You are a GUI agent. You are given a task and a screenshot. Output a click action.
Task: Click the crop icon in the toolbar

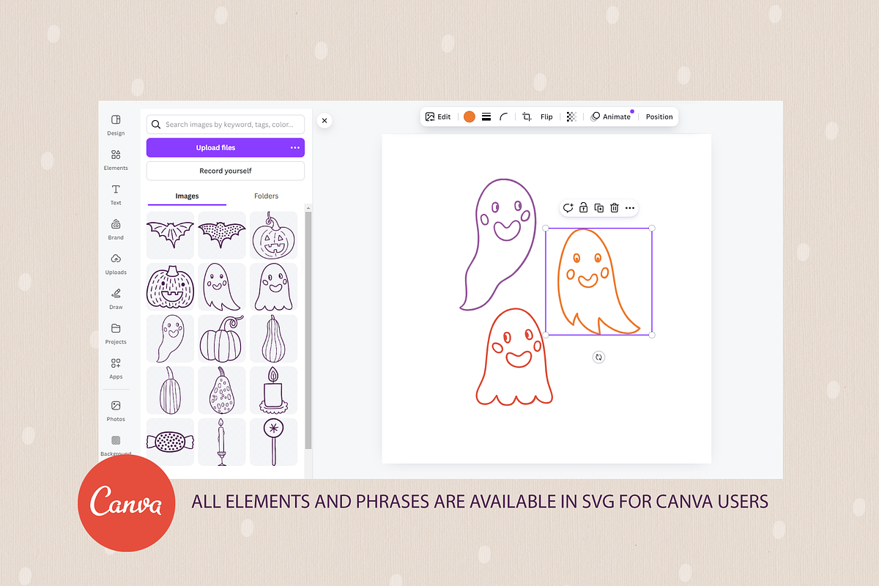tap(527, 116)
